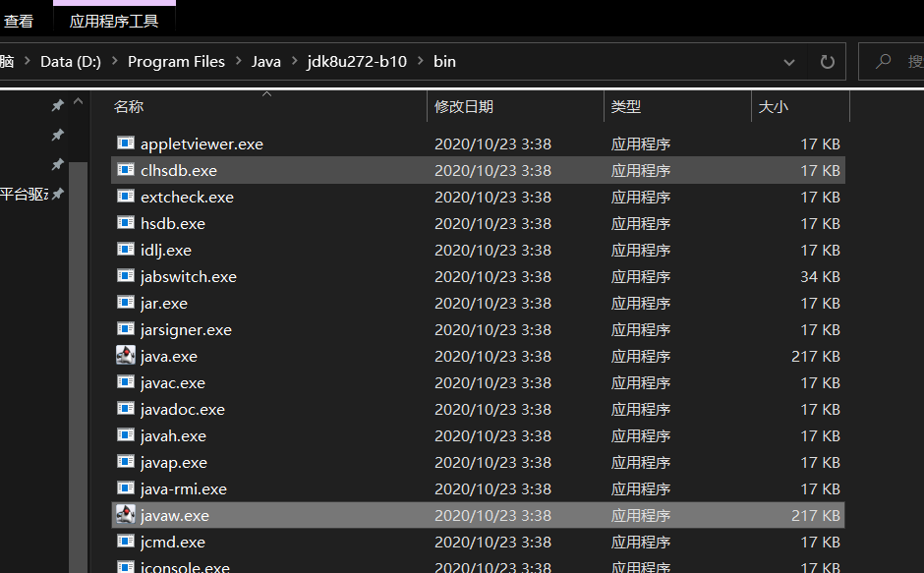Click the 217 KB size of java.exe
The width and height of the screenshot is (924, 573).
coord(816,356)
